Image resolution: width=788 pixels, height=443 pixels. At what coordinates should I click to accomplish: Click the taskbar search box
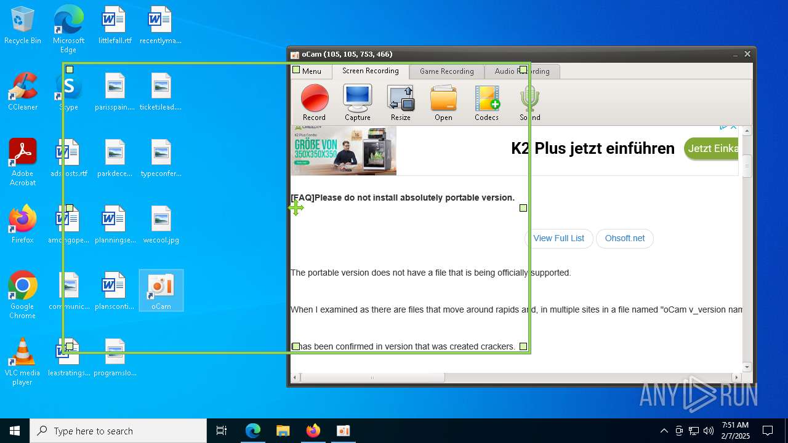pyautogui.click(x=118, y=431)
